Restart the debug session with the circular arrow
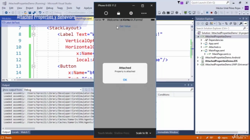 (x=216, y=13)
